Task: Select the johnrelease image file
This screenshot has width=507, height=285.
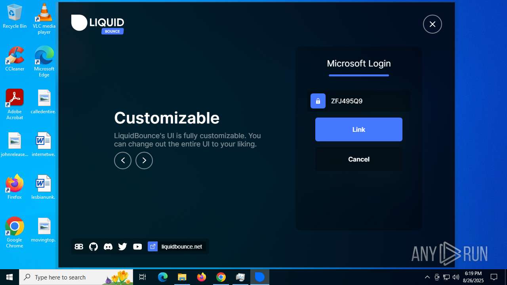Action: pos(15,144)
